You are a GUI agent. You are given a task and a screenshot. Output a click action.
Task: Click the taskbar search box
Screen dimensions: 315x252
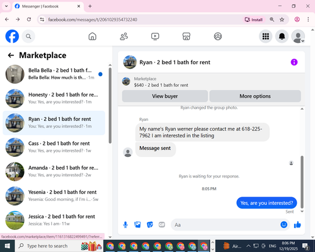pyautogui.click(x=59, y=246)
